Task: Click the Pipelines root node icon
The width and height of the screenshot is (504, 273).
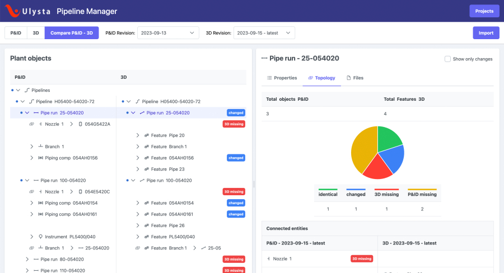Action: [27, 90]
